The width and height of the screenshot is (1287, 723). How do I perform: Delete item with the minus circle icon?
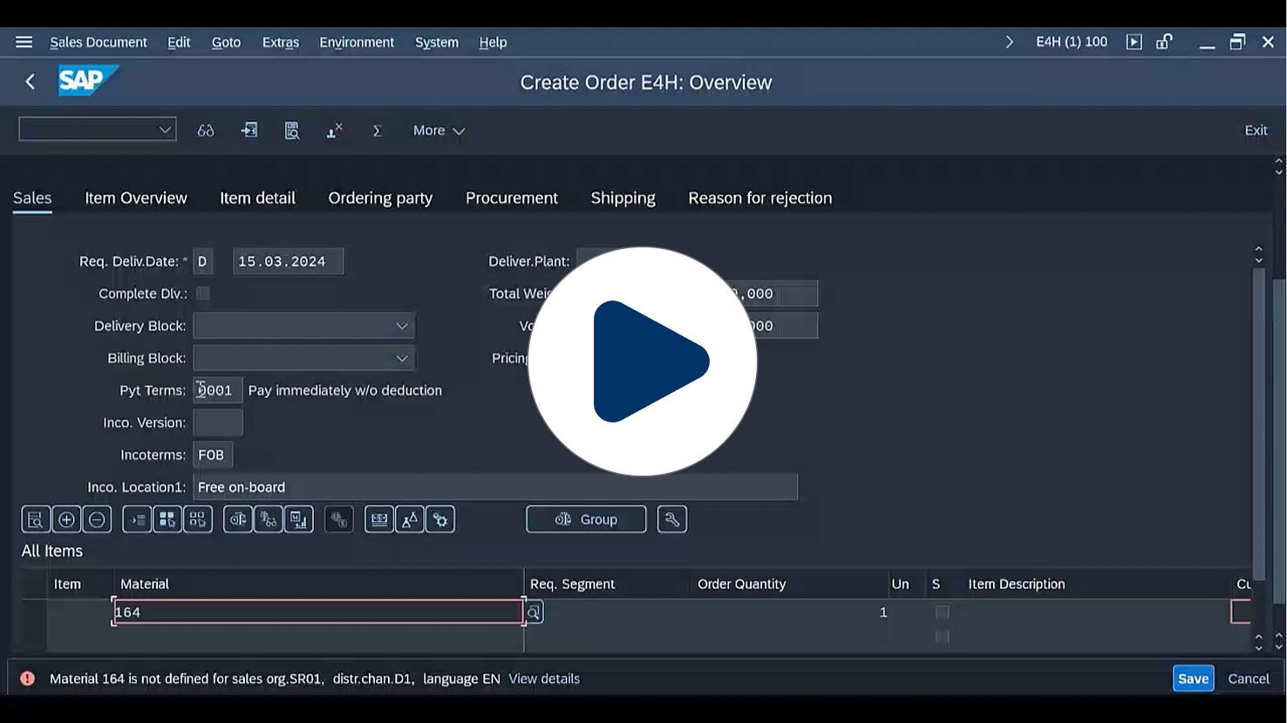click(x=97, y=519)
